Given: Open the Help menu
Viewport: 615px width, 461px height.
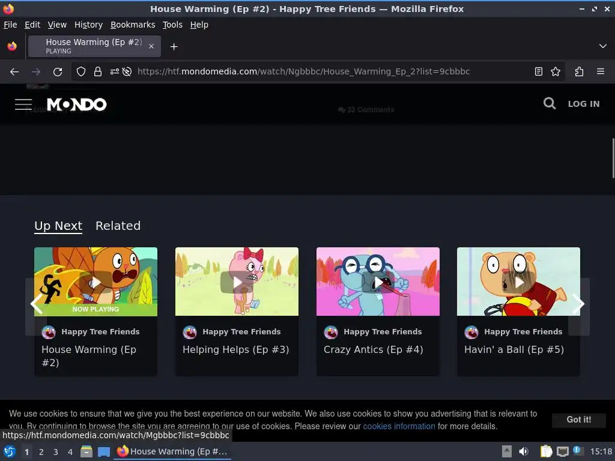Looking at the screenshot, I should 199,25.
